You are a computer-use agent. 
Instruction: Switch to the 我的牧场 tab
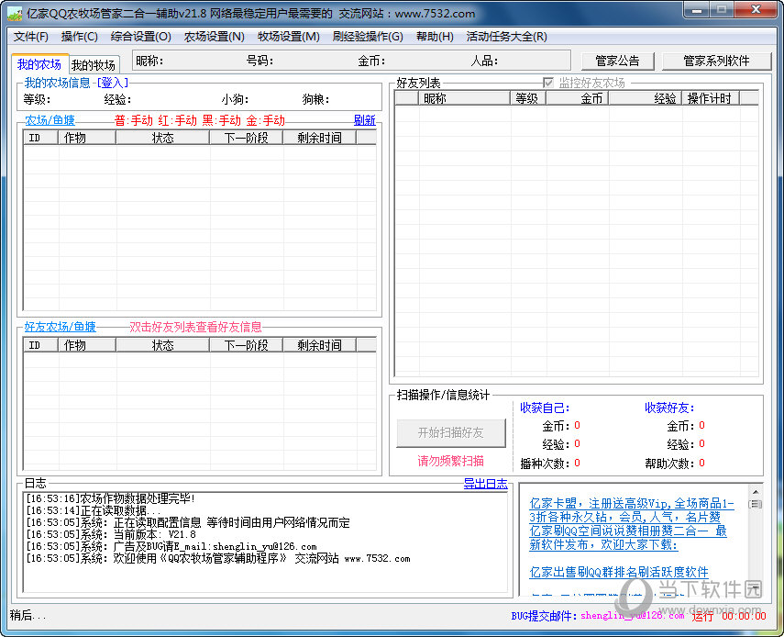94,65
